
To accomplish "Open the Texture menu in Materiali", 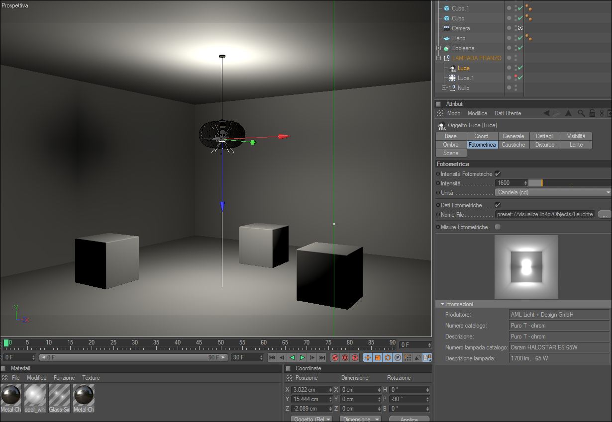I will point(91,378).
